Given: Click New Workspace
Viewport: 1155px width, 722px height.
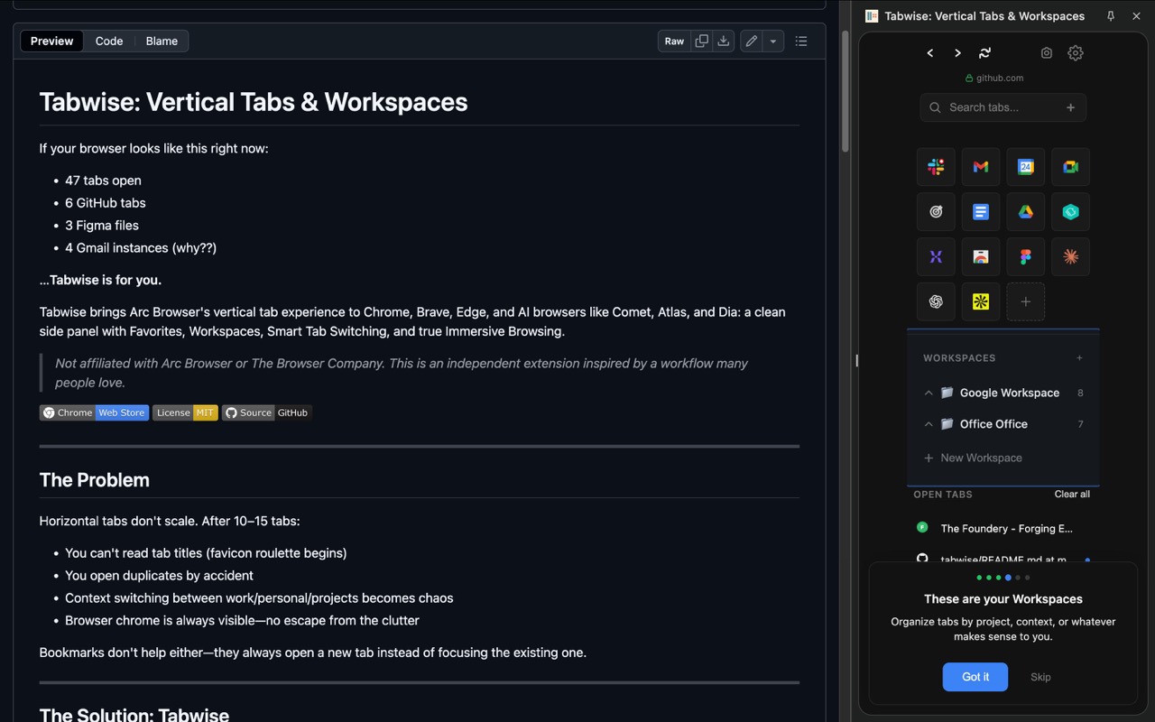Looking at the screenshot, I should click(x=973, y=458).
